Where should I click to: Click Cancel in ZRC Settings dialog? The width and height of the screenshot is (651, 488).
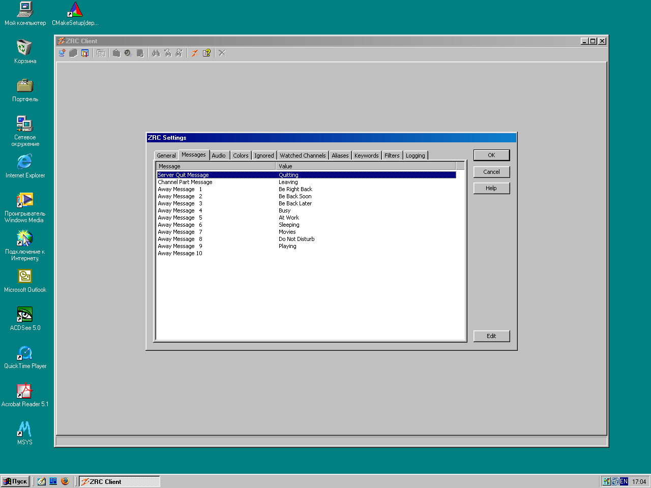coord(491,172)
